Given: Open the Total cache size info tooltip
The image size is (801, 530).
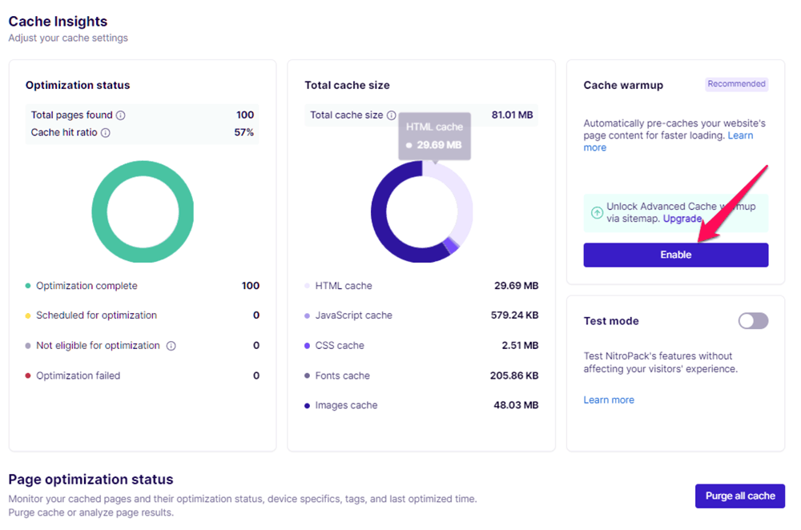Looking at the screenshot, I should coord(391,113).
